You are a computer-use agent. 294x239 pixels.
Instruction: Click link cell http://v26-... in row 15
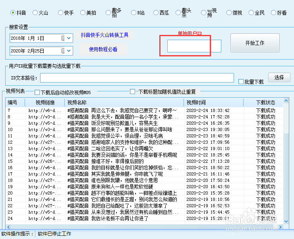tap(44, 161)
